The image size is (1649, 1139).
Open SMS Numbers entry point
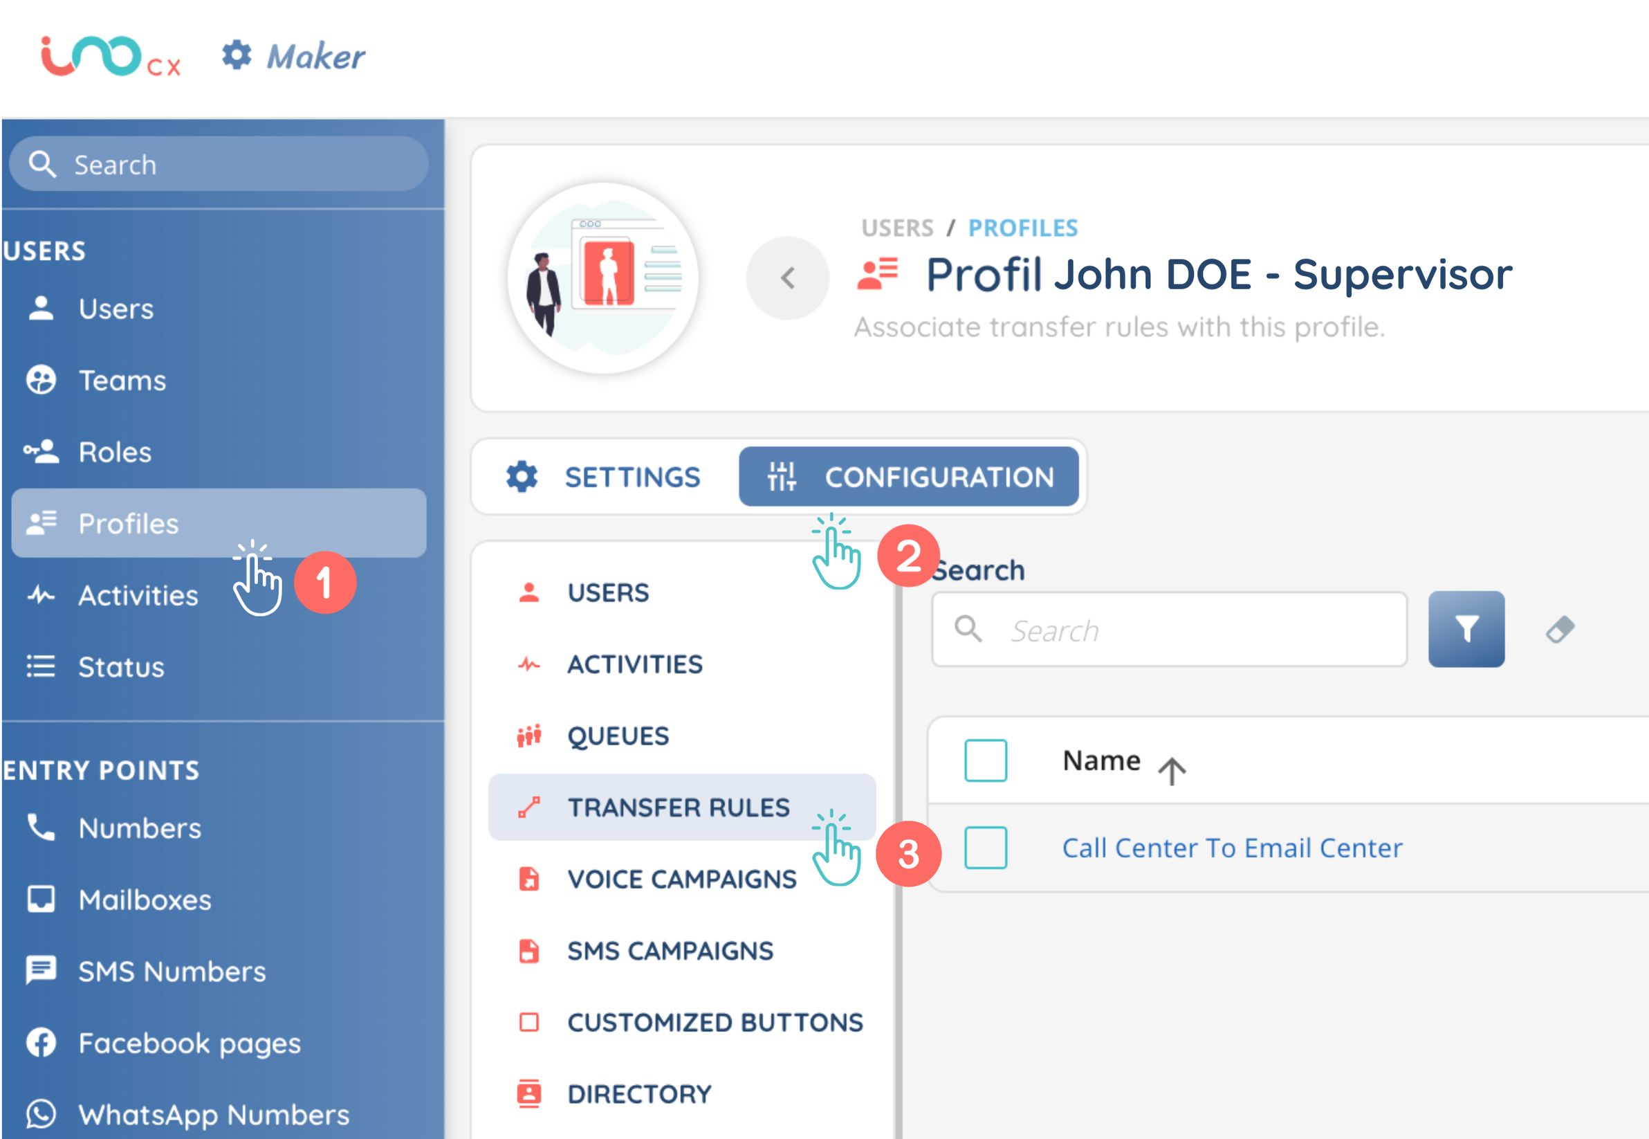point(172,971)
